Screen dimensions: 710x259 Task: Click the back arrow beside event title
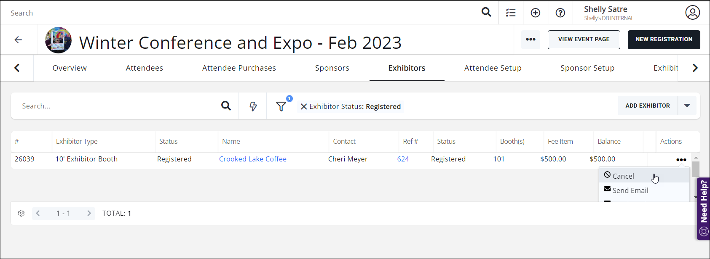[x=18, y=40]
